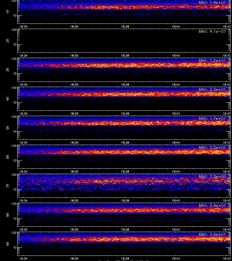Screen dimensions: 232x261
Task: Select the 8R panel axis label
Action: tap(8, 215)
